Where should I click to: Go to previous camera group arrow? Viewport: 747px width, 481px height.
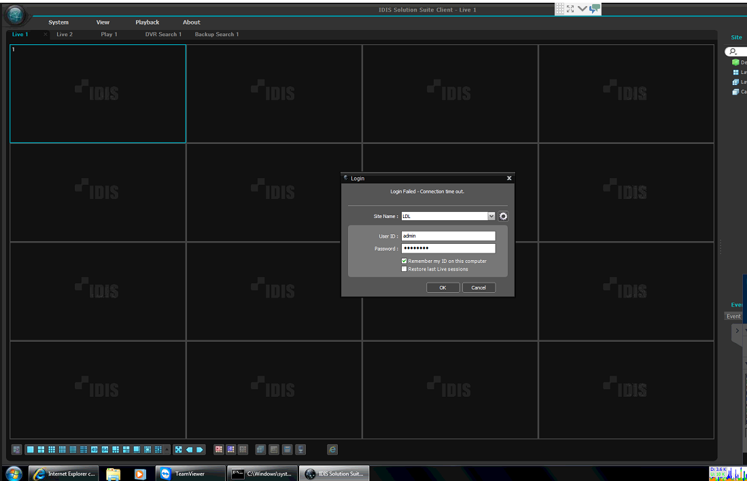pyautogui.click(x=189, y=450)
